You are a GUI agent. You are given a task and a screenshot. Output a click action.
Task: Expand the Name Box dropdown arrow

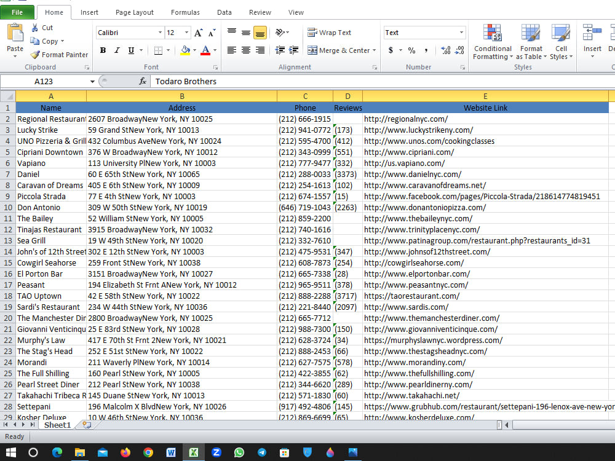(x=92, y=82)
